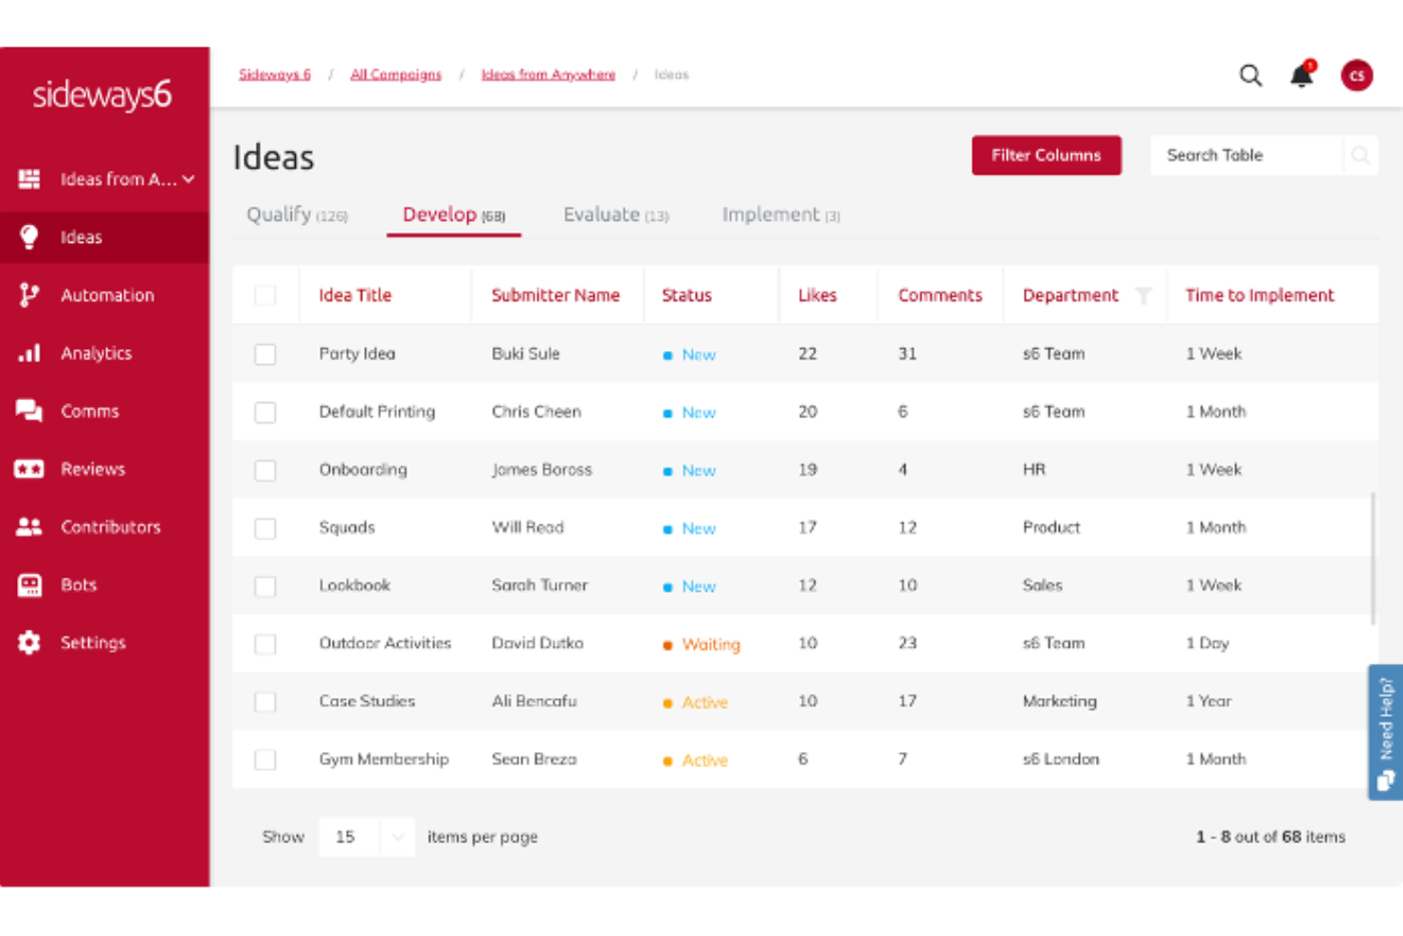
Task: Select the Reviews star icon
Action: [28, 468]
